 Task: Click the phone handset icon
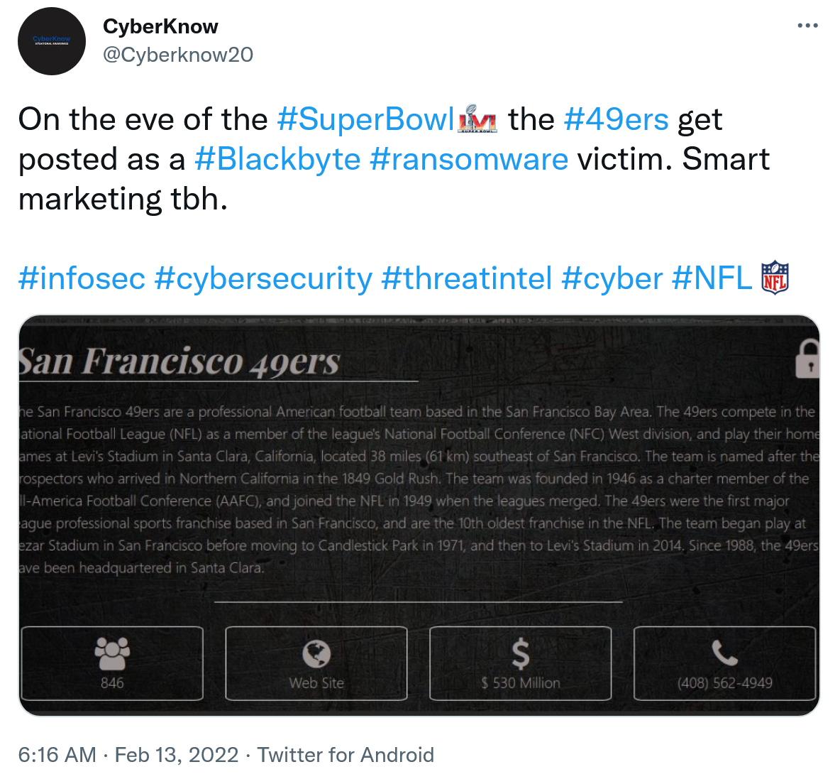(x=724, y=653)
